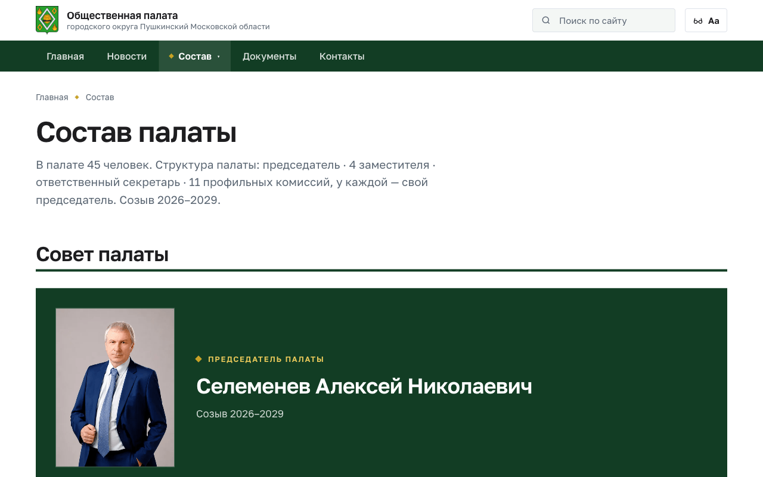
Task: Click the Совет палаты section heading
Action: coord(102,254)
